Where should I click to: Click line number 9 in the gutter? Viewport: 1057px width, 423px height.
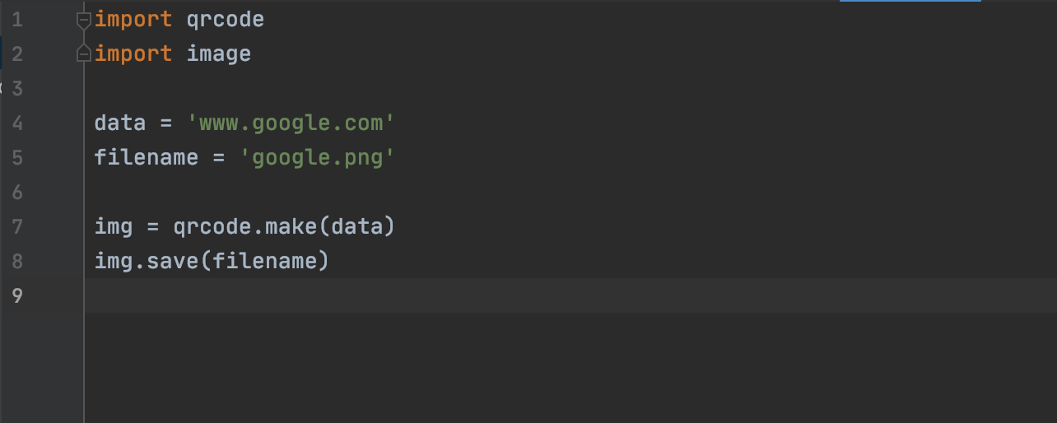pos(17,296)
